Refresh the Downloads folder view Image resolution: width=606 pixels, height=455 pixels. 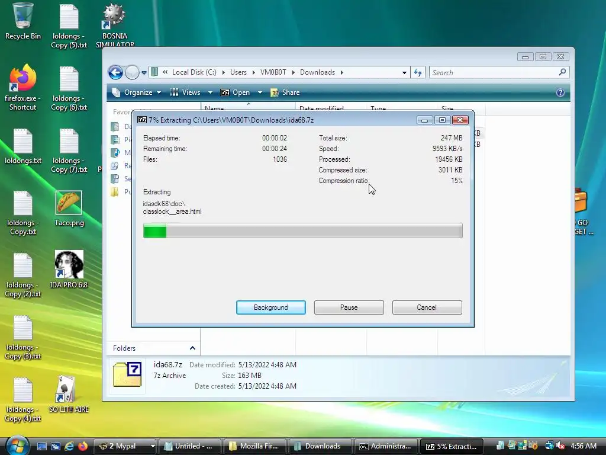coord(418,72)
